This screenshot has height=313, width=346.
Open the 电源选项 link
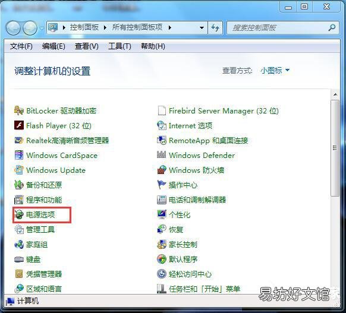[40, 214]
